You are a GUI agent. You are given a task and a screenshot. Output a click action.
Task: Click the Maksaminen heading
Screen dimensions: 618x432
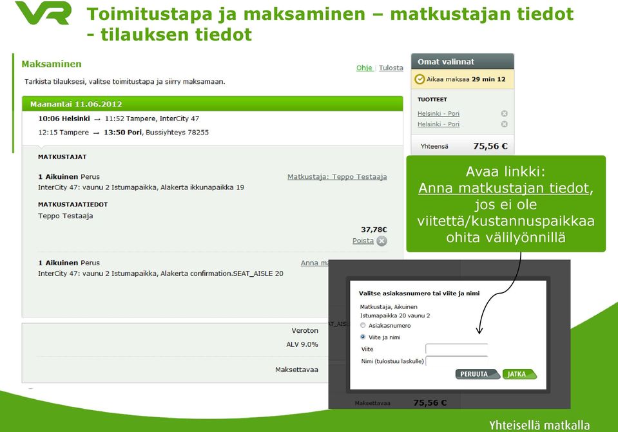coord(52,64)
